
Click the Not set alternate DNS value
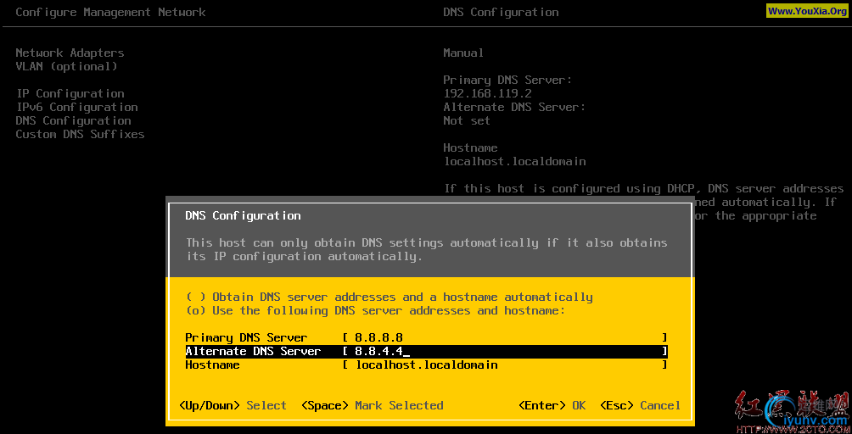click(x=467, y=120)
